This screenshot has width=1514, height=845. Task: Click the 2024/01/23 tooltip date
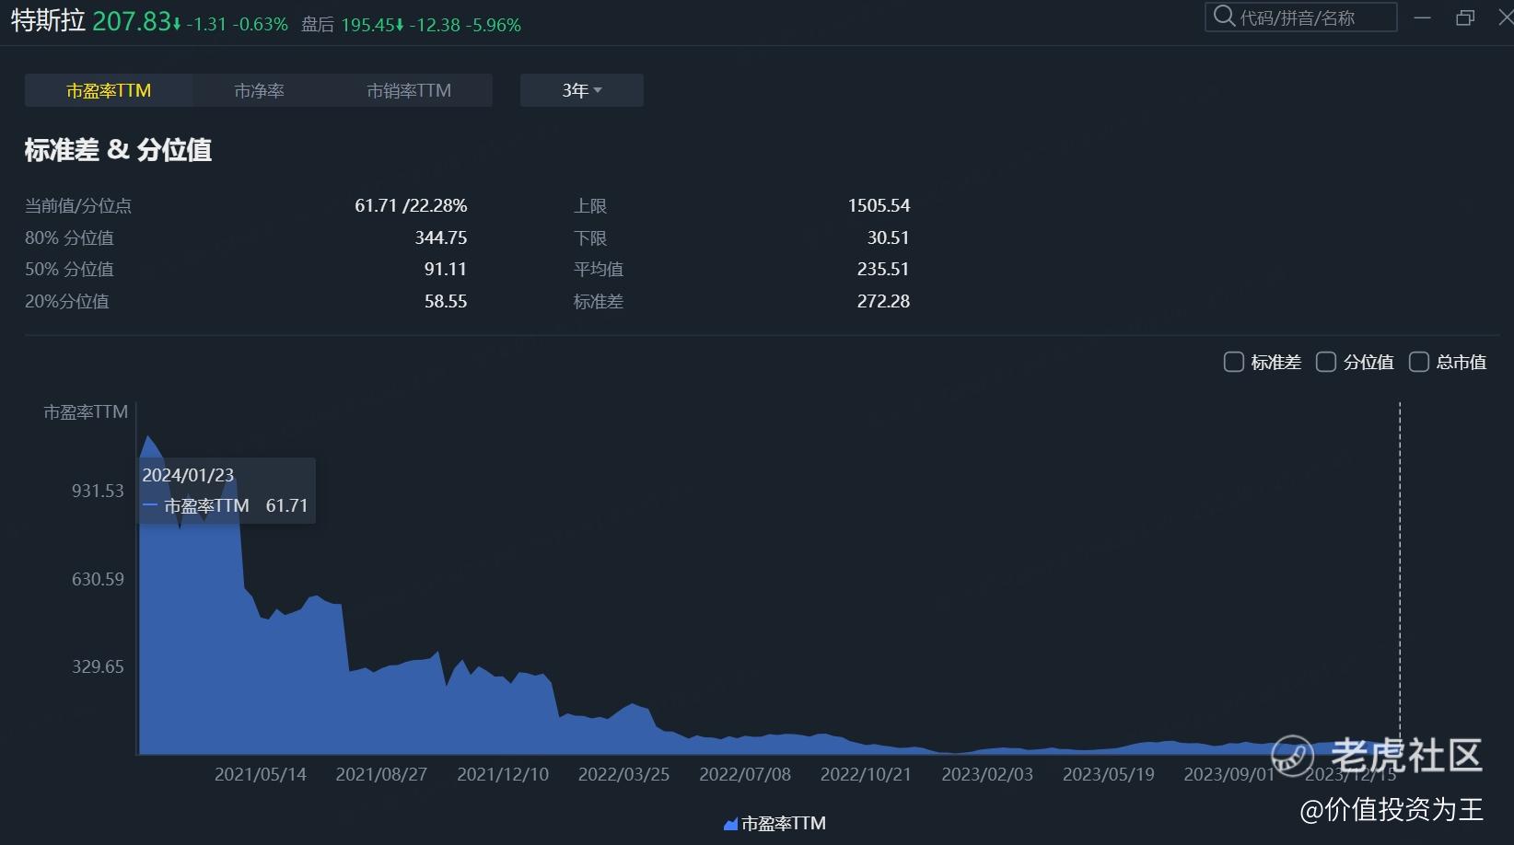(x=188, y=475)
